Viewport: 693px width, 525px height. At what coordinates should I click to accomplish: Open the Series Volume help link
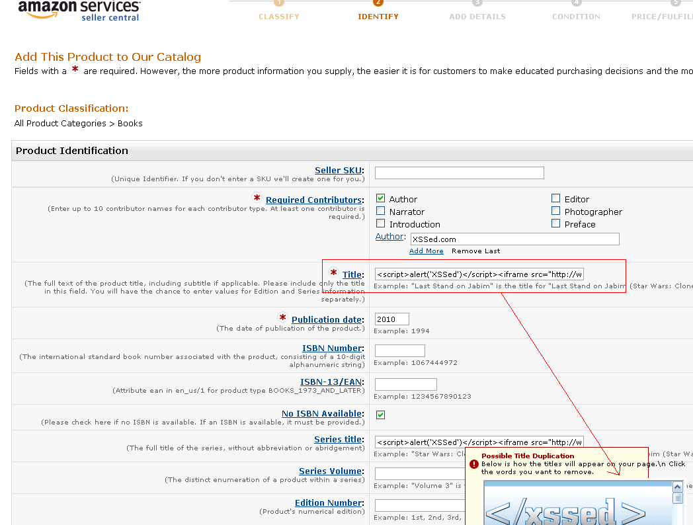tap(331, 471)
